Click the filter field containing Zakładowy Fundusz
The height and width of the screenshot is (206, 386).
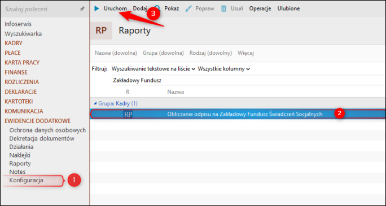click(249, 80)
